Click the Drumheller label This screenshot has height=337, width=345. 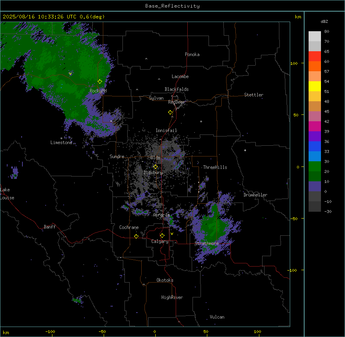(x=255, y=195)
